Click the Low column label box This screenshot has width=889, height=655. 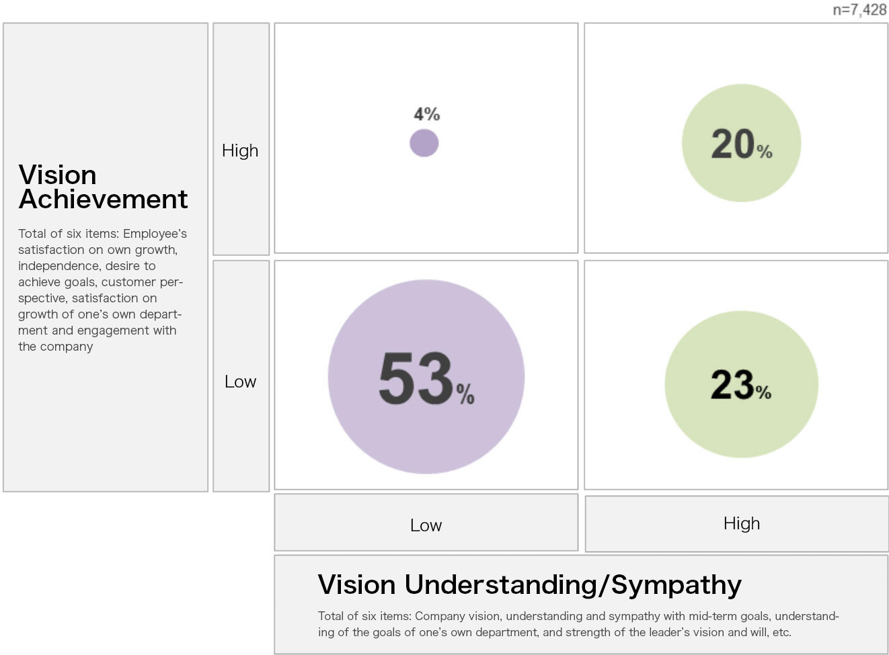426,523
